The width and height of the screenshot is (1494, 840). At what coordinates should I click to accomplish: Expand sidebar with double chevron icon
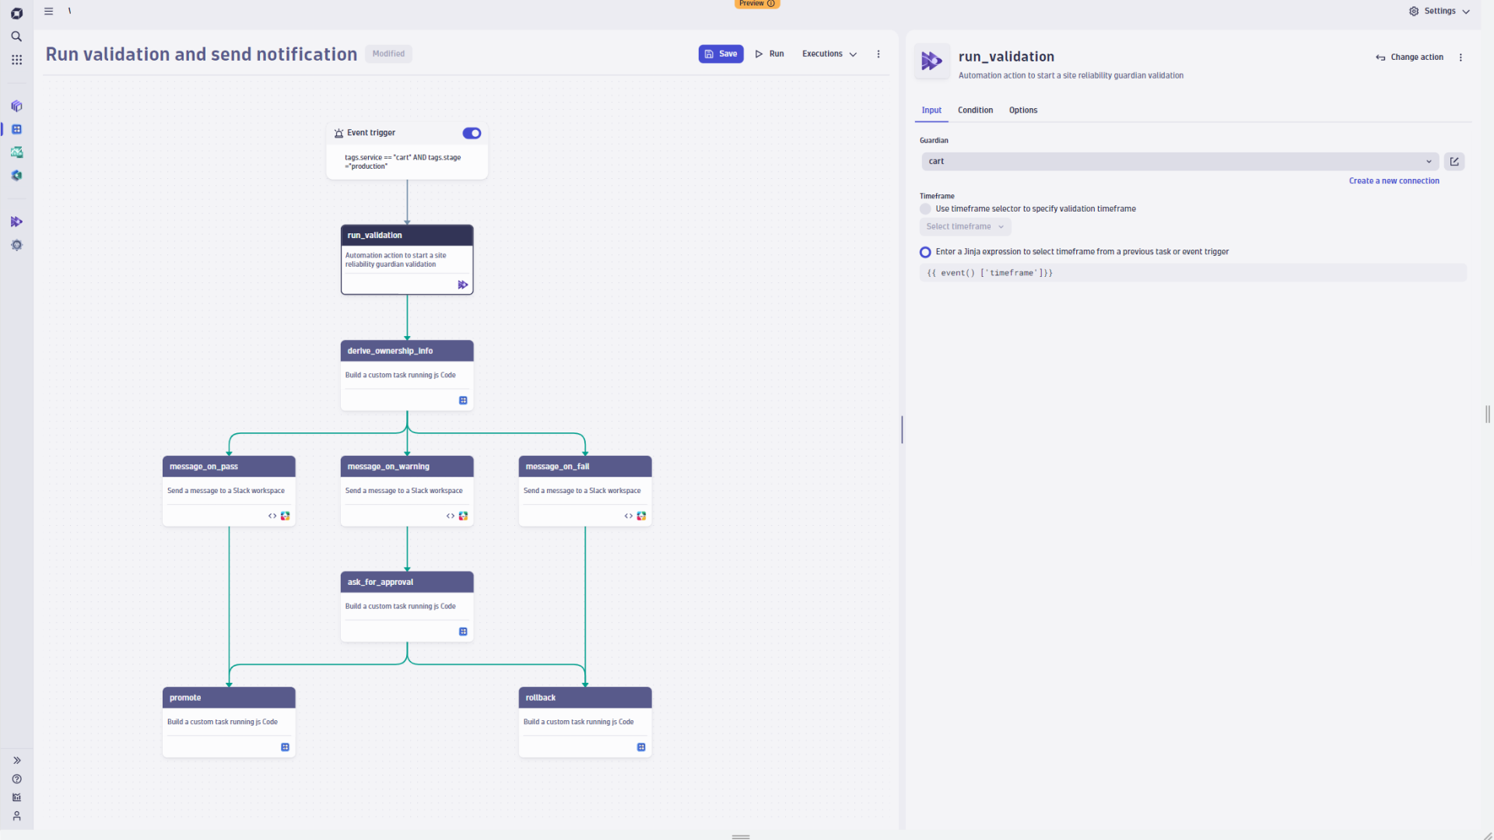[16, 761]
